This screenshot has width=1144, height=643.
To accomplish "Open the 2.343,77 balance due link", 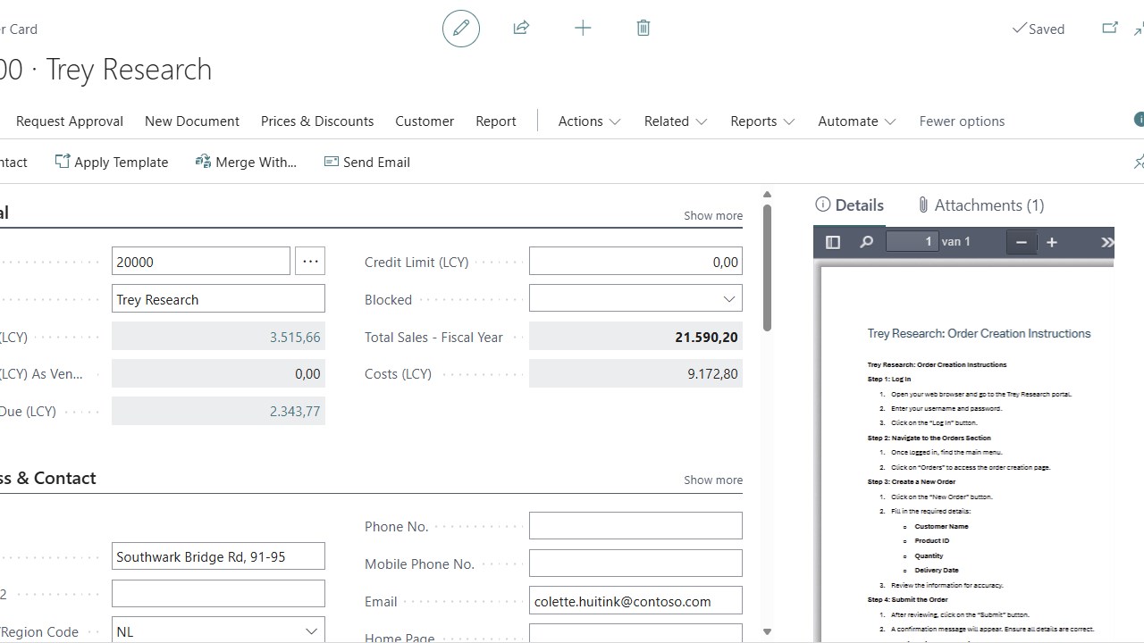I will coord(295,411).
